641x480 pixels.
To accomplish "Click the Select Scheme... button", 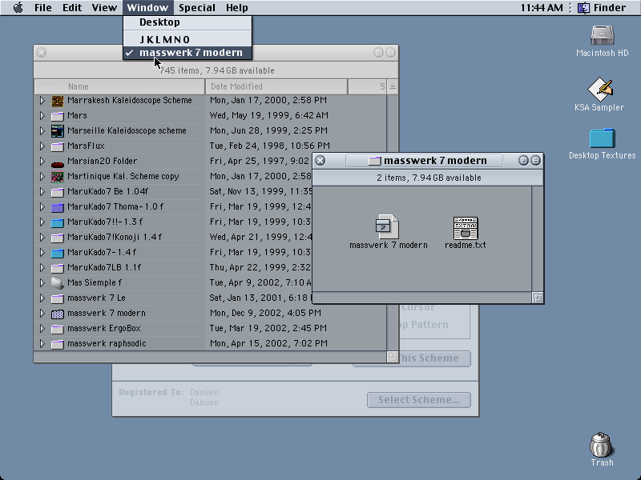I will 418,400.
